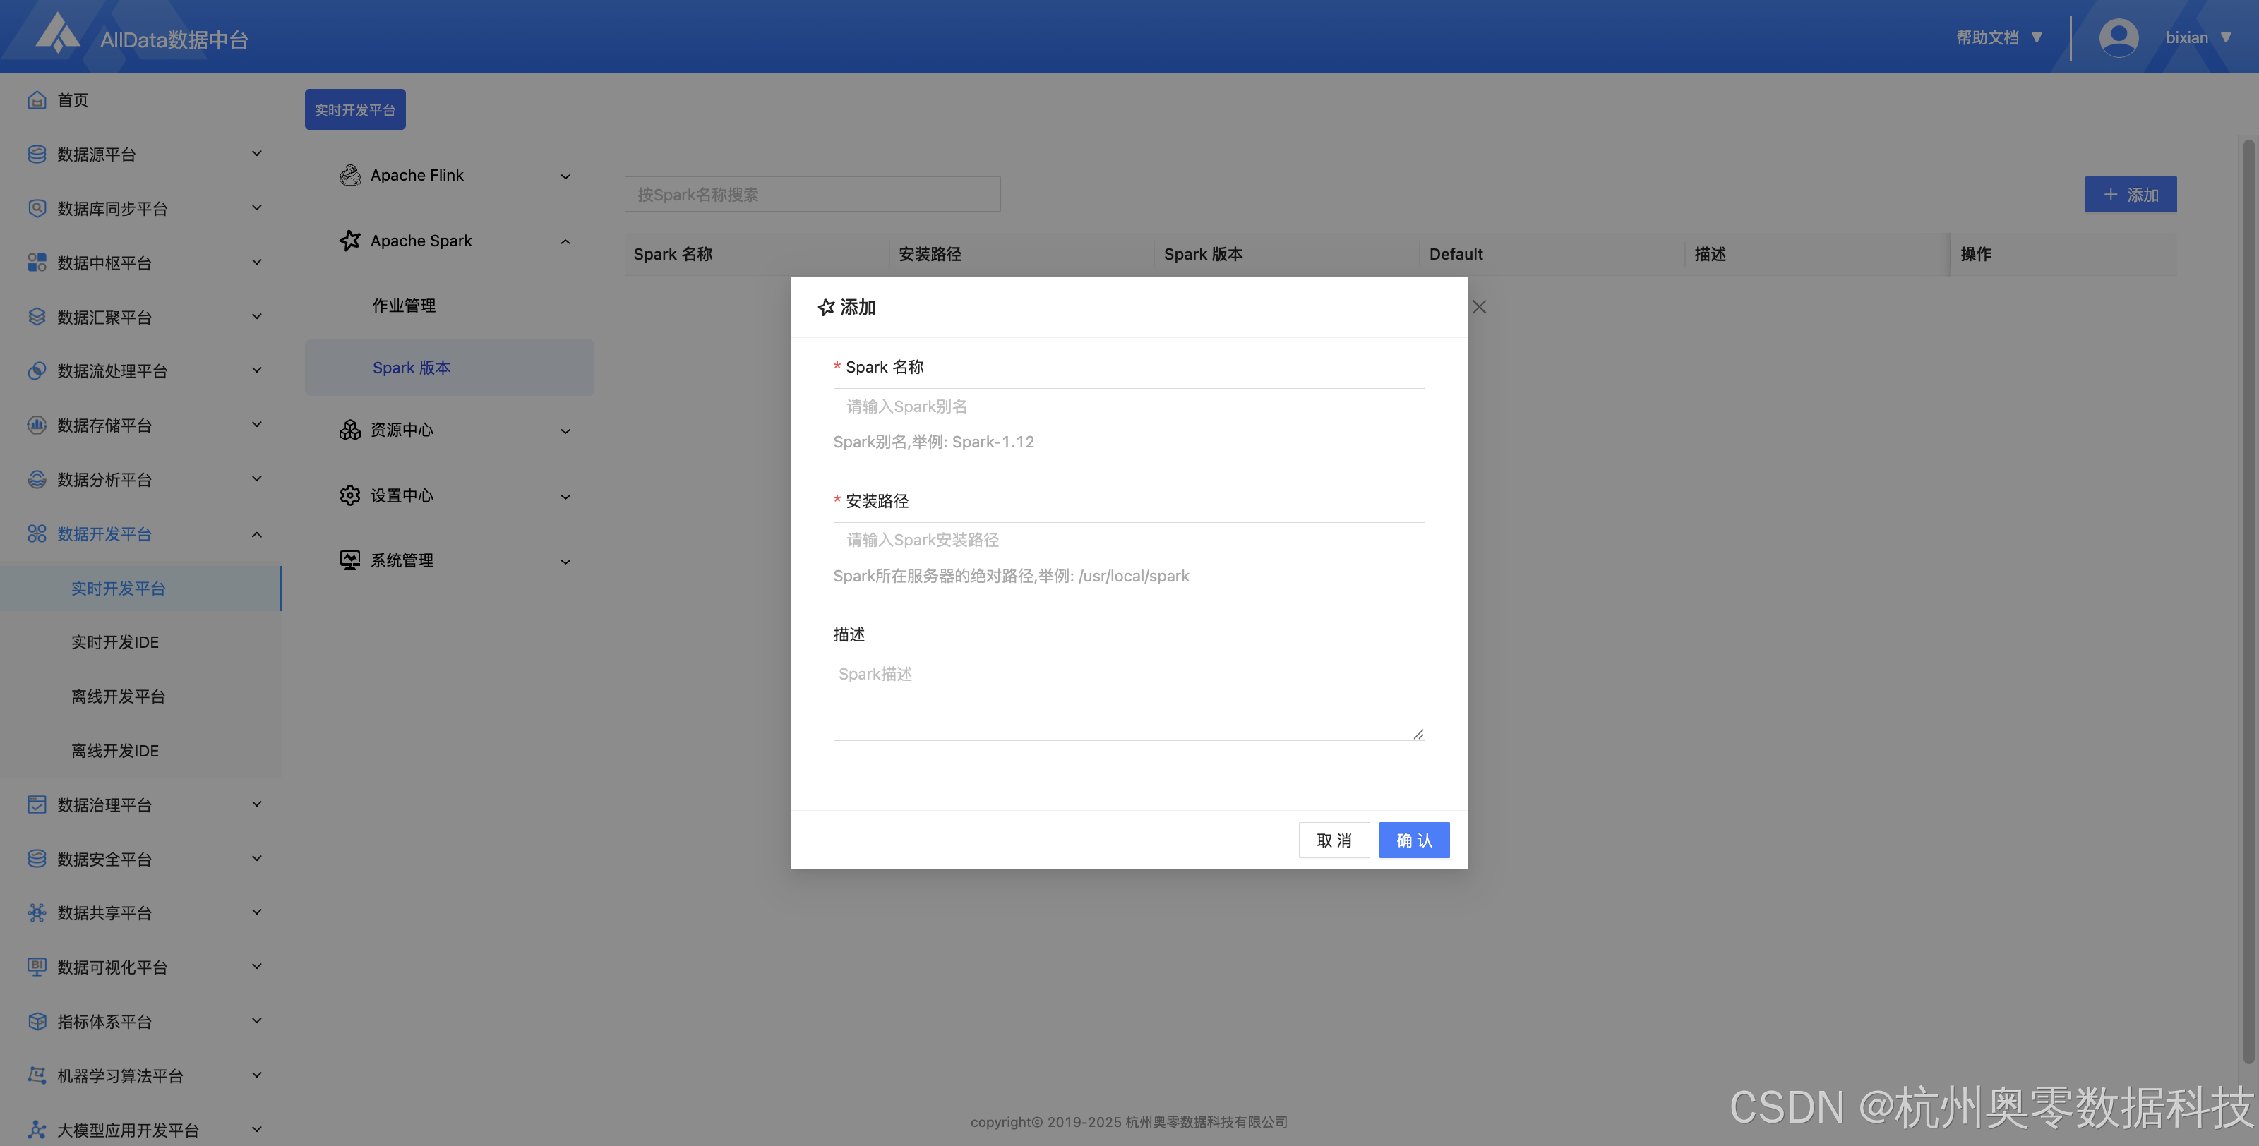This screenshot has width=2259, height=1146.
Task: Close the 添加 dialog with X
Action: tap(1478, 307)
